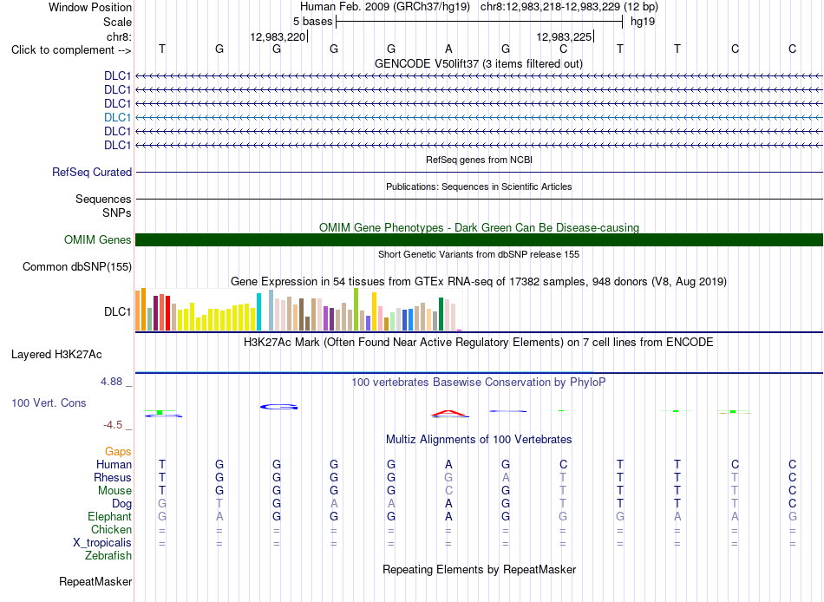Click the tall green bar in GTEx chart

point(356,309)
